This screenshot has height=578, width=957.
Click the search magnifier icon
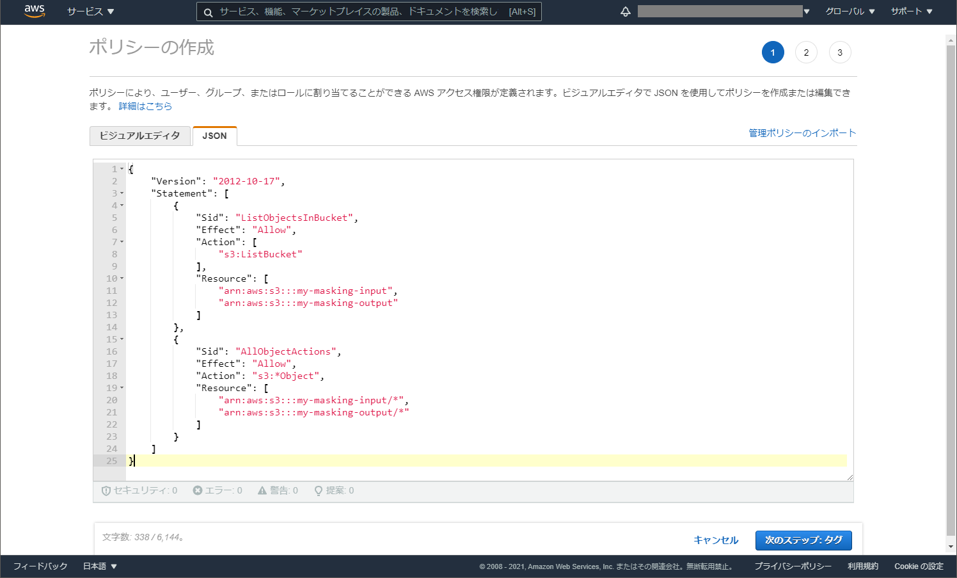click(x=208, y=12)
